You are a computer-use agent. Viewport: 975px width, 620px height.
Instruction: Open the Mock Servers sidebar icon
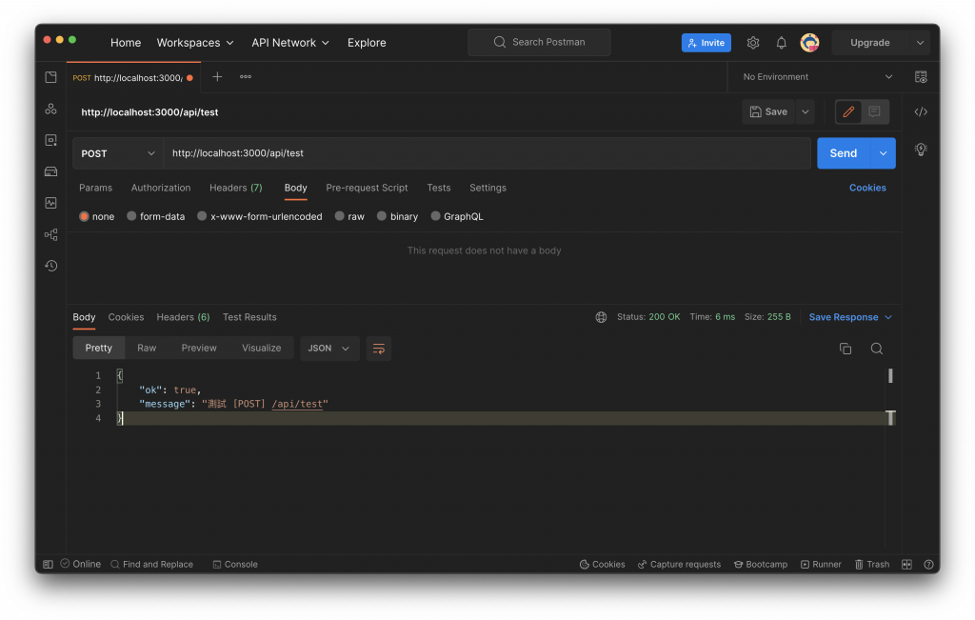[x=51, y=171]
